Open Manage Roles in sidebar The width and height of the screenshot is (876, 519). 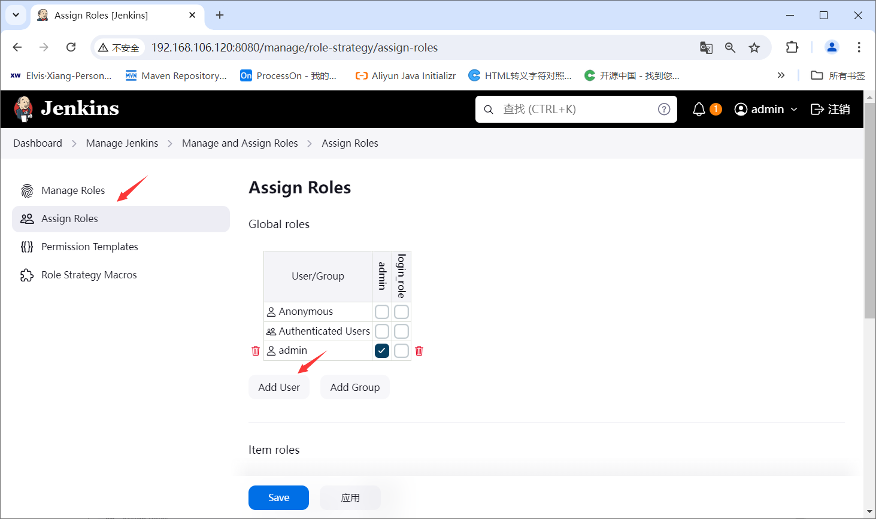click(x=121, y=191)
